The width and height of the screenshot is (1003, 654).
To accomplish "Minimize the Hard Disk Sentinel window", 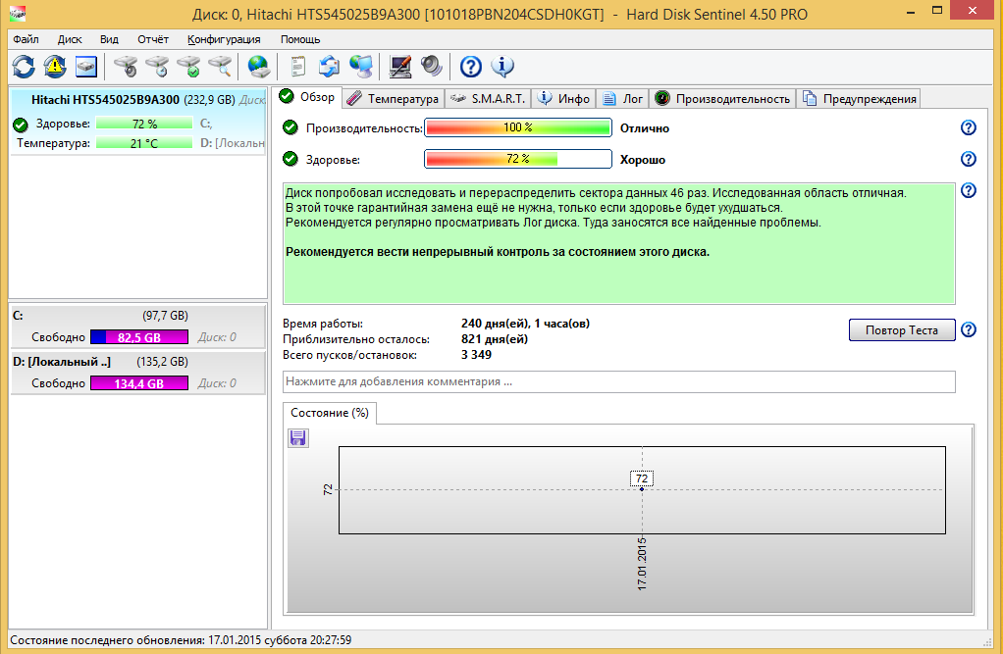I will (x=911, y=11).
